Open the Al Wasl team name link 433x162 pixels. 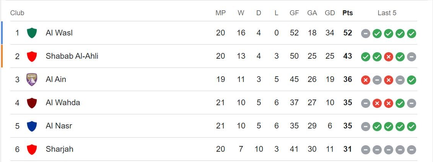[x=59, y=33]
